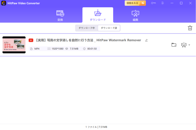Image resolution: width=196 pixels, height=130 pixels.
Task: Click the MP4 format label
Action: tap(37, 49)
